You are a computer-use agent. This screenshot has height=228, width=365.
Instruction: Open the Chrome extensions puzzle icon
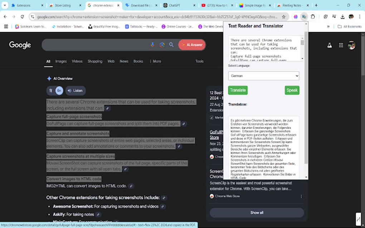(313, 16)
